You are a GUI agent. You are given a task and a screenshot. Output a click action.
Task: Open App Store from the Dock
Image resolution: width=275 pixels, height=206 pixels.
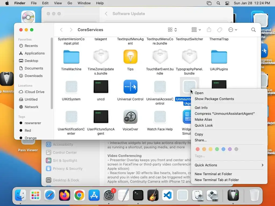94,195
